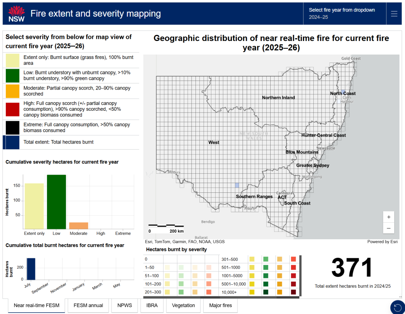The height and width of the screenshot is (314, 405).
Task: Go to the Major fires tab
Action: 220,305
